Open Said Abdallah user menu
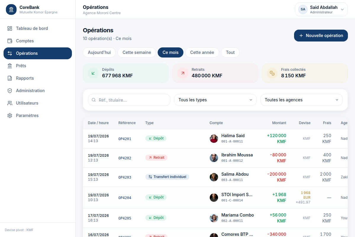The image size is (355, 237). coord(321,9)
